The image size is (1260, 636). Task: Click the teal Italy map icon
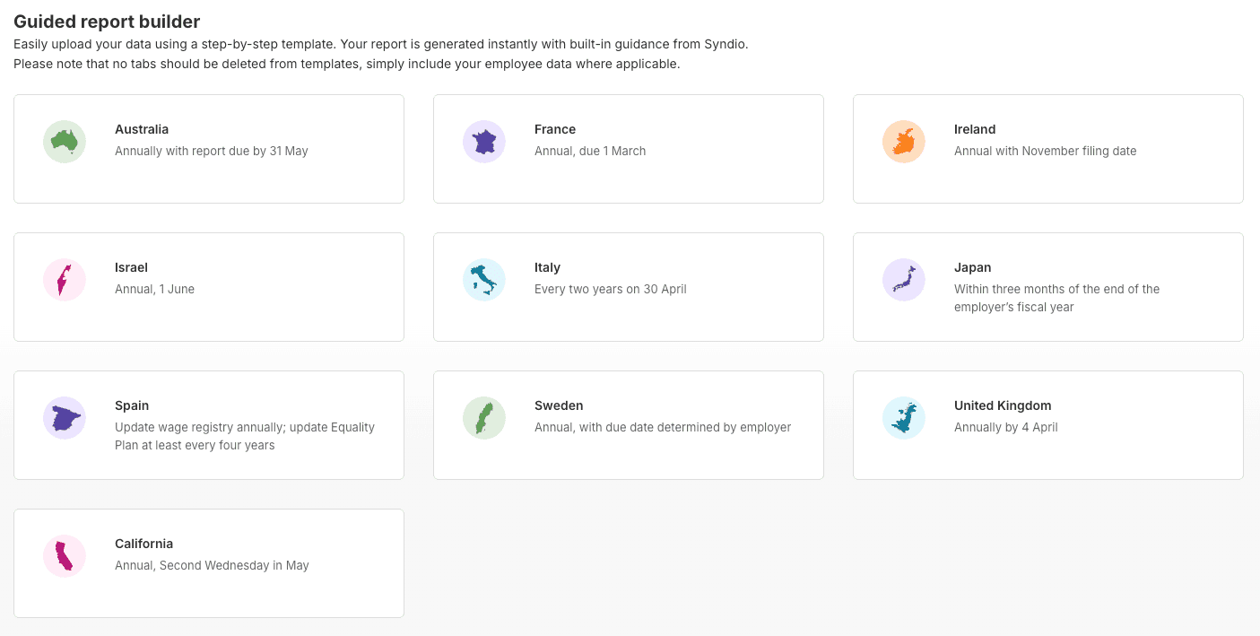pyautogui.click(x=484, y=280)
